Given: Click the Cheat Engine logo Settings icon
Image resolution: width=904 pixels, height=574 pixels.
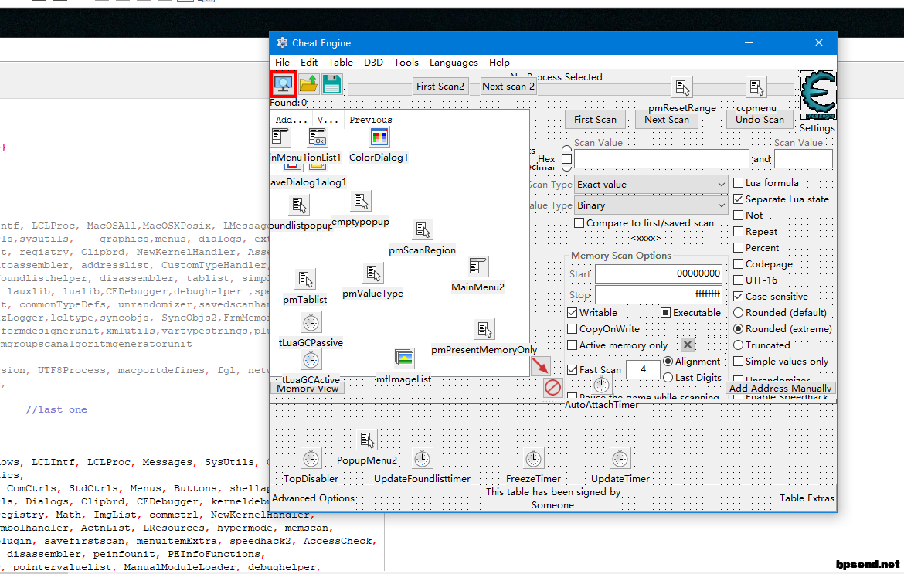Looking at the screenshot, I should pyautogui.click(x=818, y=96).
